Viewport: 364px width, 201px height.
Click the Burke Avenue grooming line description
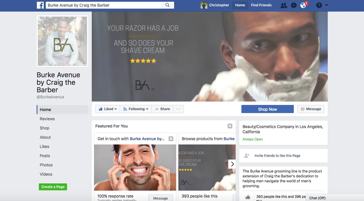(282, 179)
